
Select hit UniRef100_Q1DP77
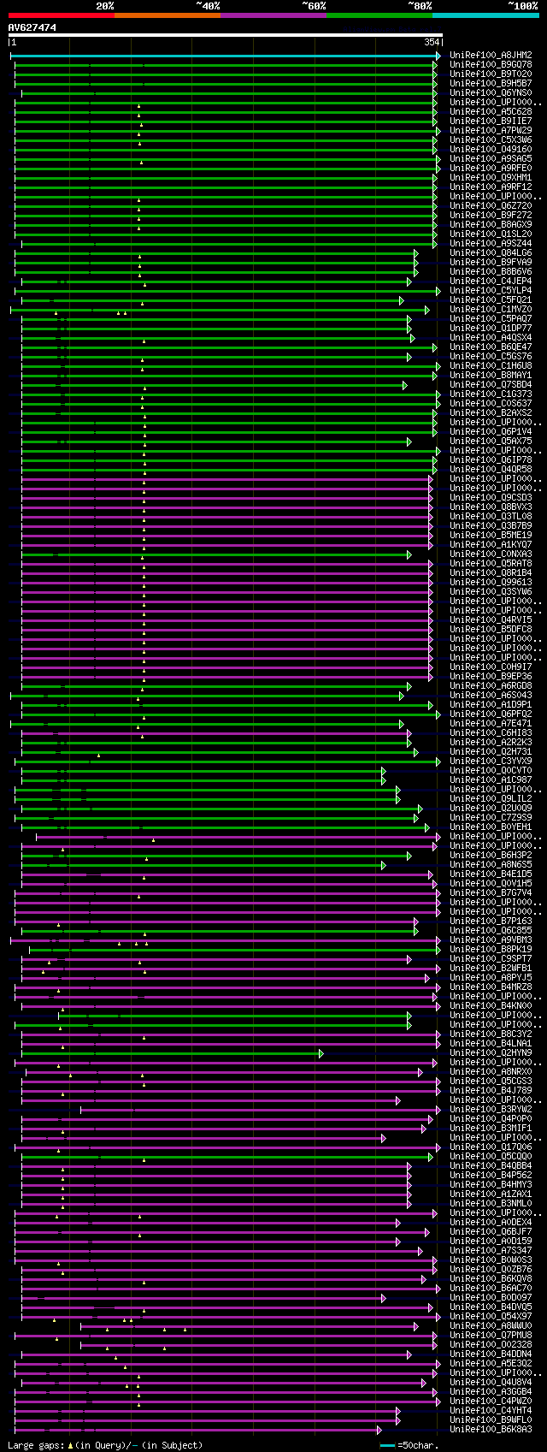(x=491, y=329)
